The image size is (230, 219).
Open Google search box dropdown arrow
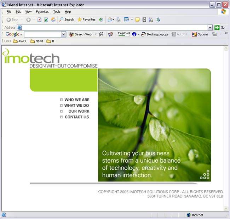pos(63,34)
